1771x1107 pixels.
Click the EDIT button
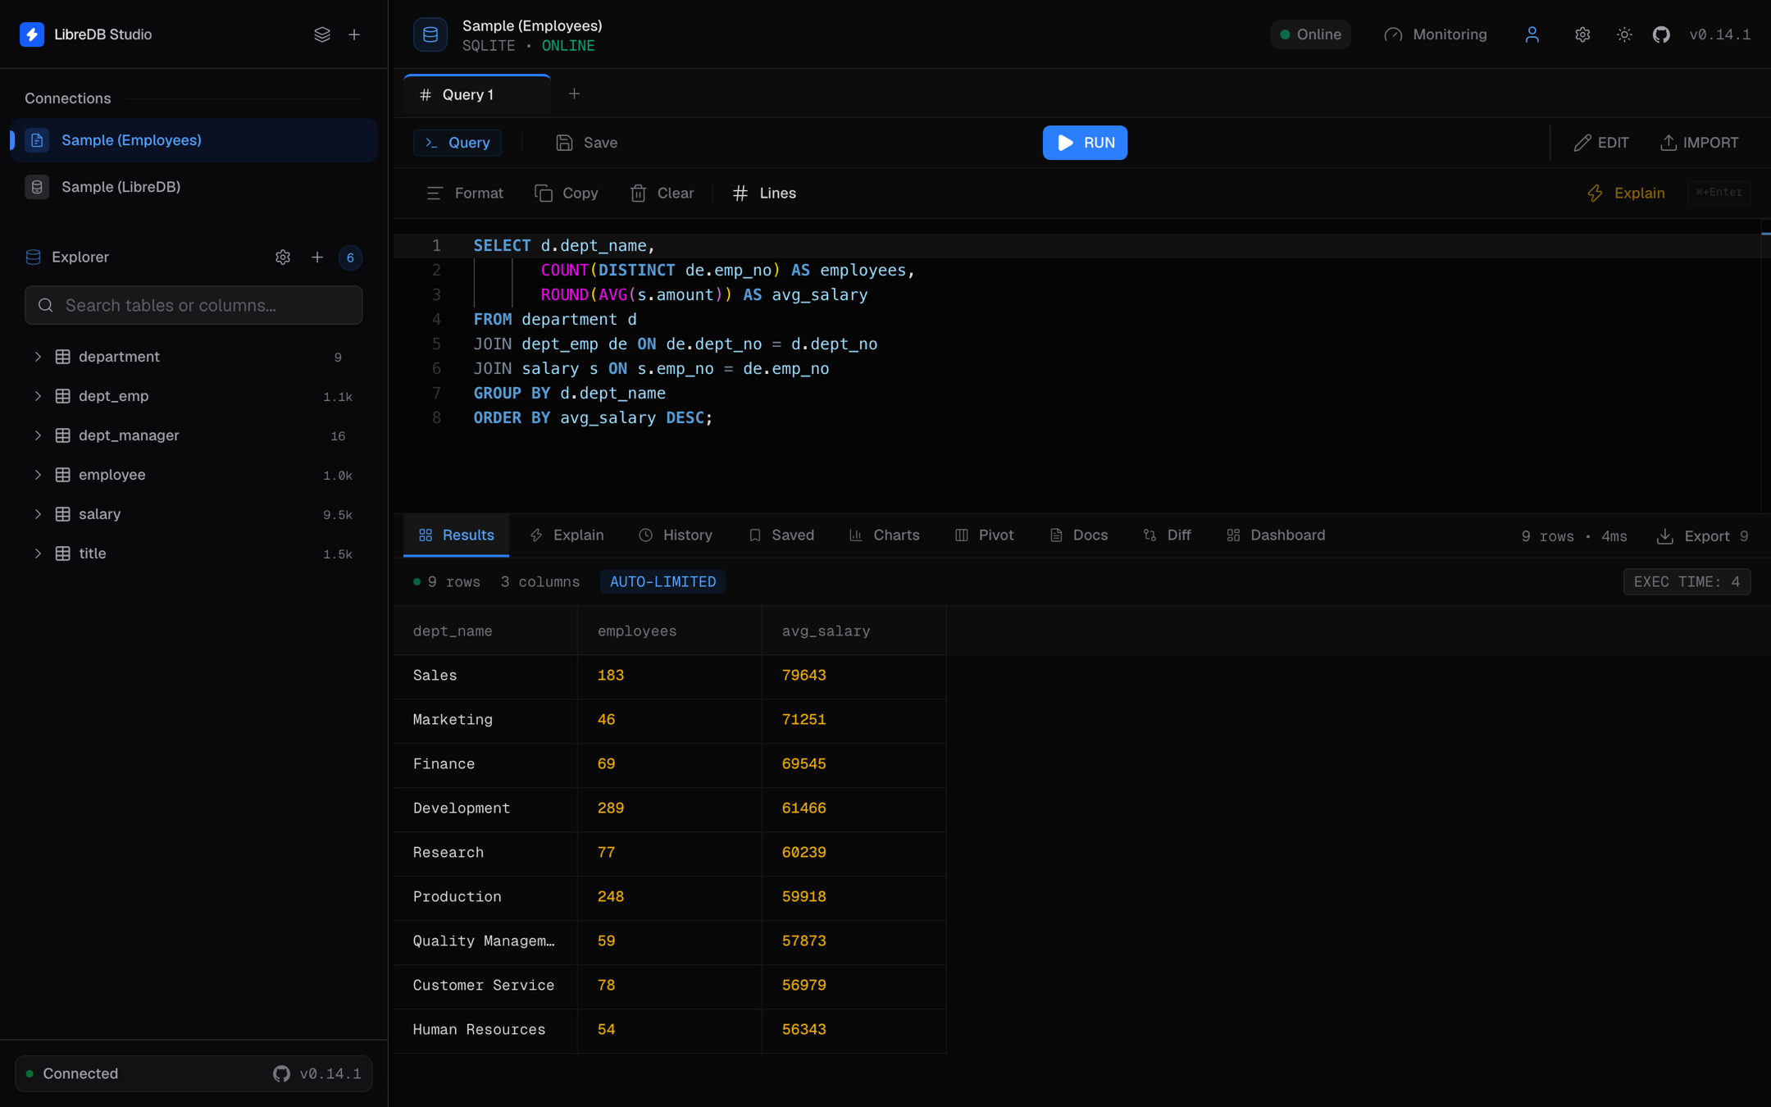pos(1601,143)
